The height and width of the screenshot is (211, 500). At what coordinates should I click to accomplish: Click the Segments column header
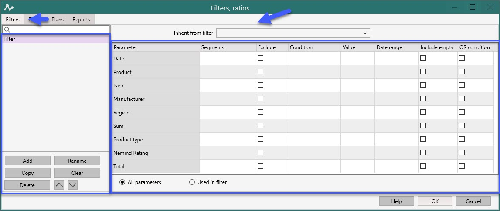pyautogui.click(x=228, y=47)
